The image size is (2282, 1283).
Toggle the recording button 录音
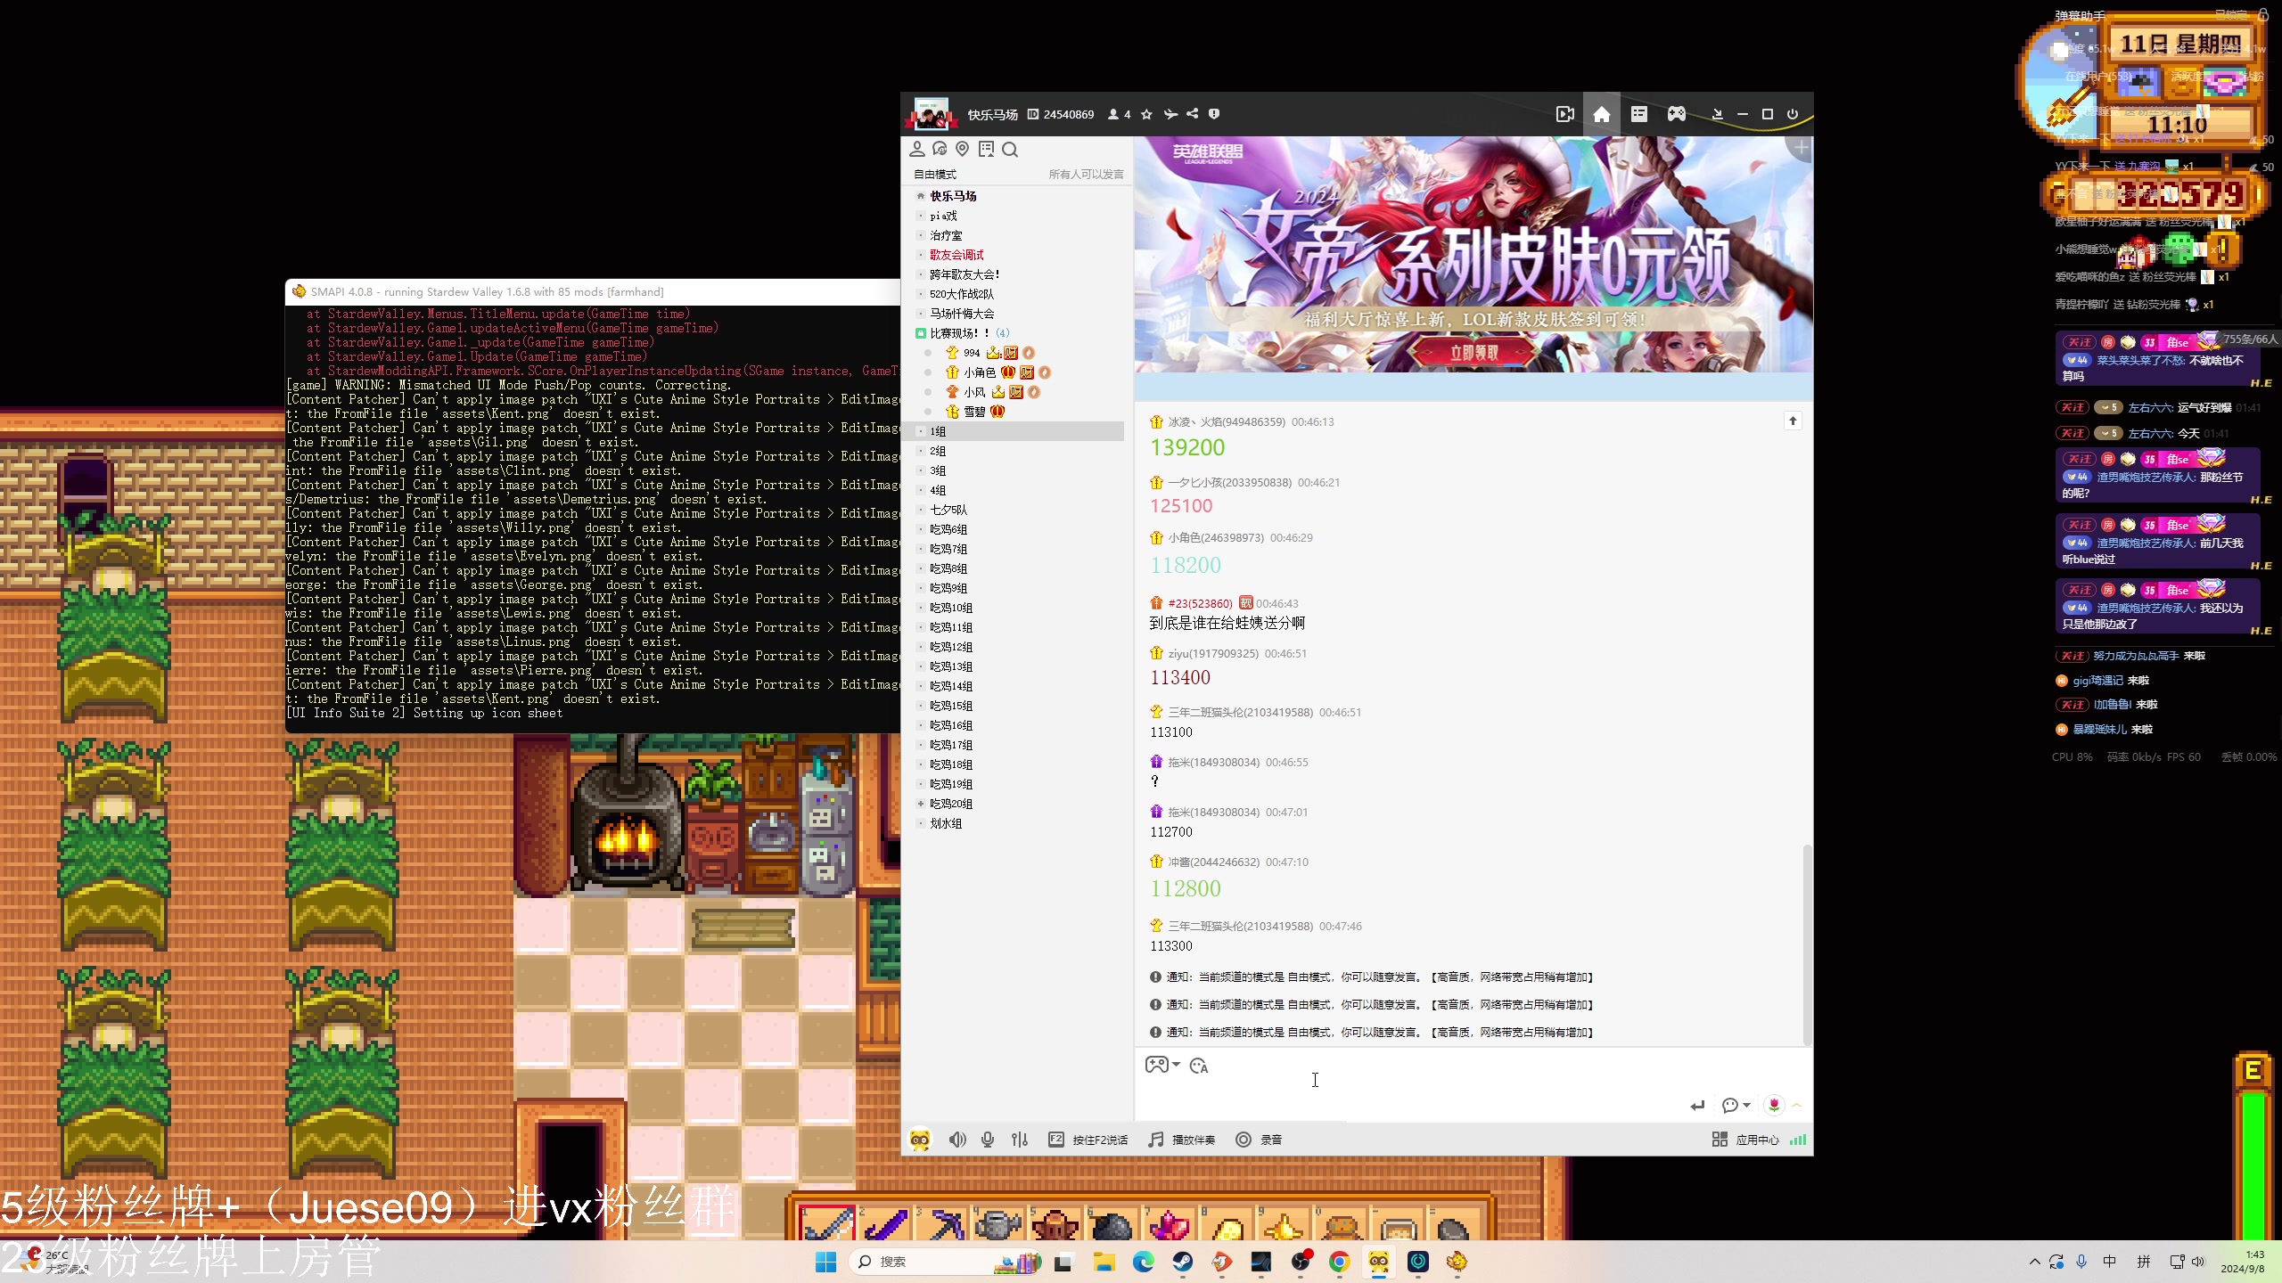1259,1140
